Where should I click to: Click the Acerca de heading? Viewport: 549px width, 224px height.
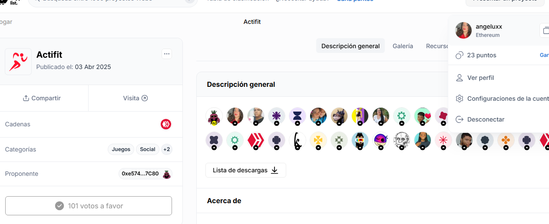(x=224, y=201)
